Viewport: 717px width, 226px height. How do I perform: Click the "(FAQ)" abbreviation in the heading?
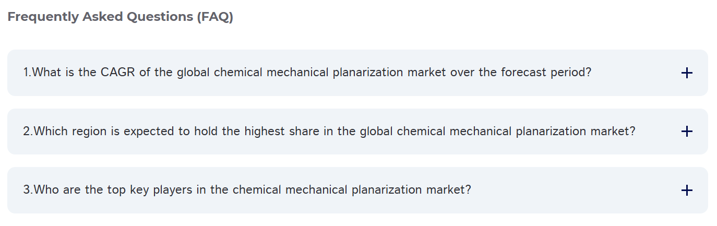pyautogui.click(x=215, y=17)
